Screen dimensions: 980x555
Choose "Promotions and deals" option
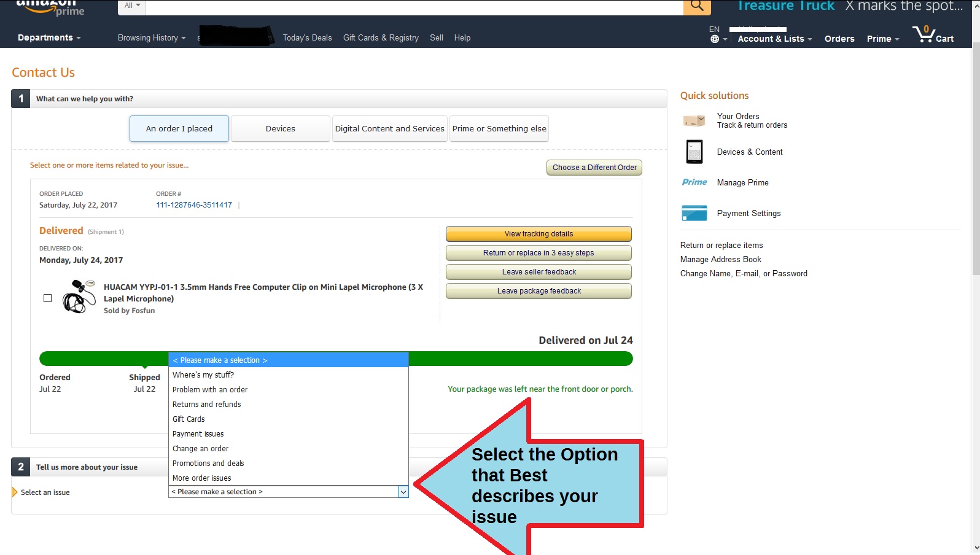(289, 463)
